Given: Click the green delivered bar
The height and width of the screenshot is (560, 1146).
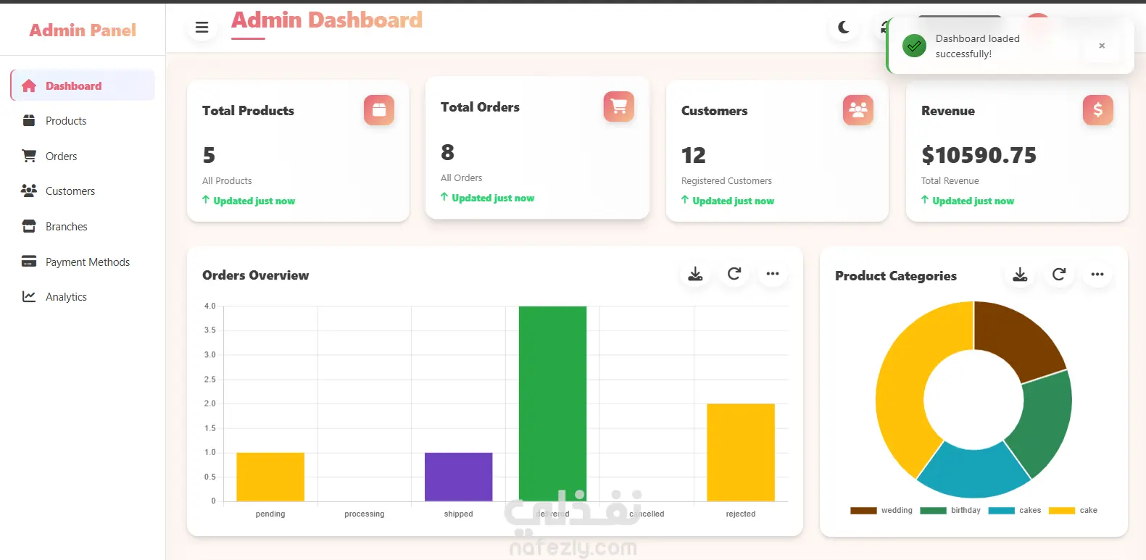Looking at the screenshot, I should pos(552,404).
